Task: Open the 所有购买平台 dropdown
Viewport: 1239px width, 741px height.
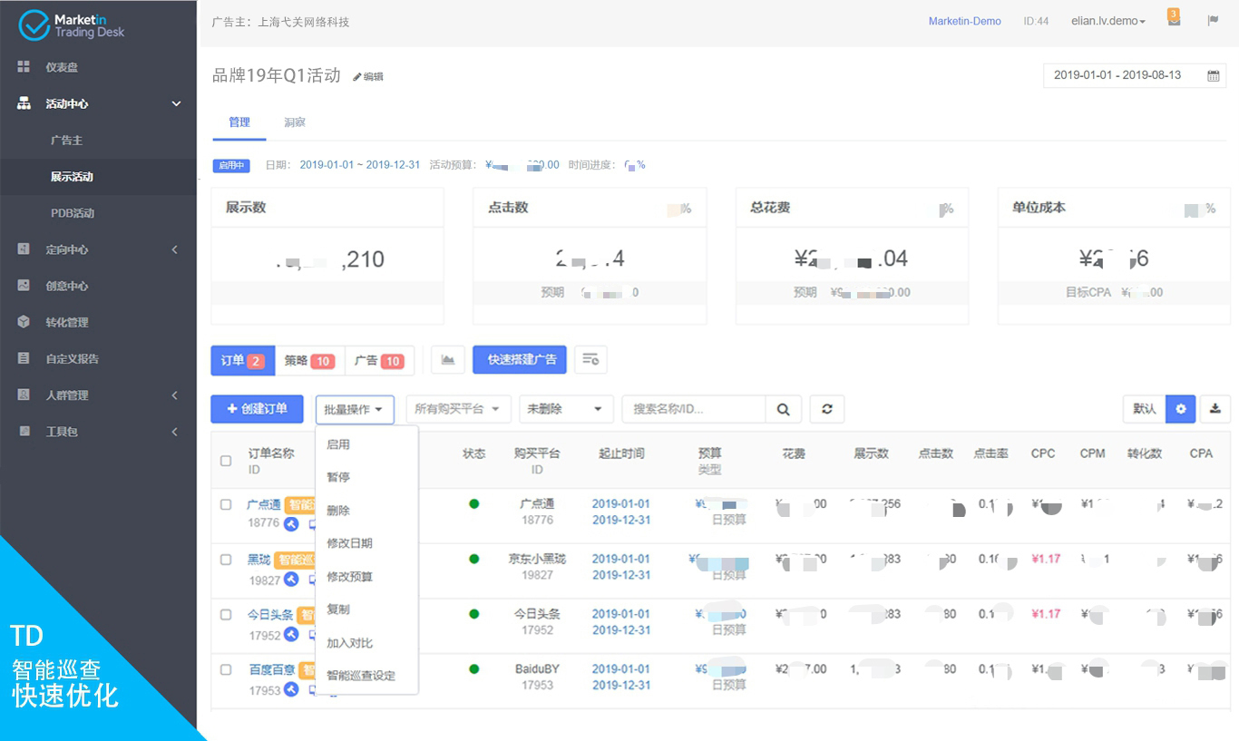Action: pyautogui.click(x=458, y=409)
